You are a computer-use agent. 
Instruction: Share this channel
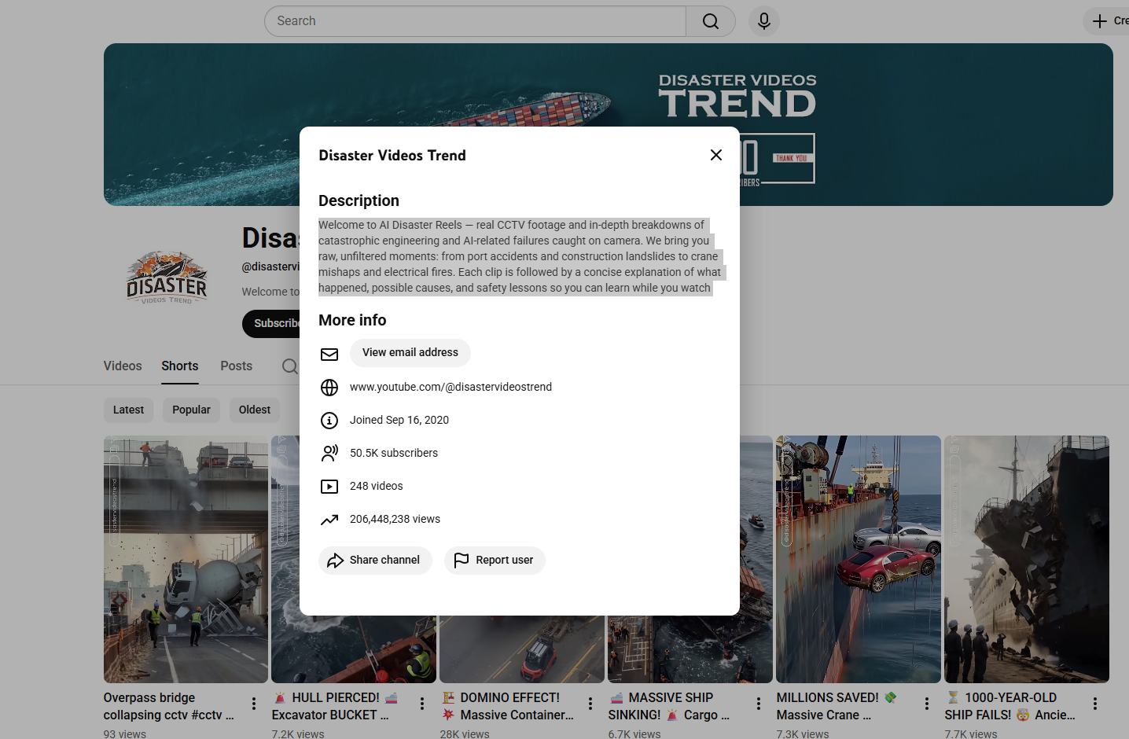pos(375,561)
